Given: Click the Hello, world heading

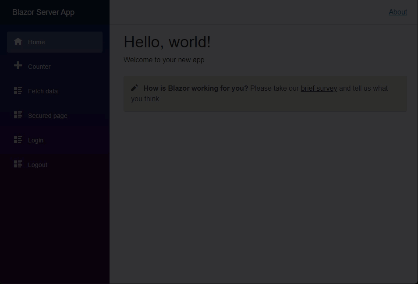Looking at the screenshot, I should coord(167,42).
